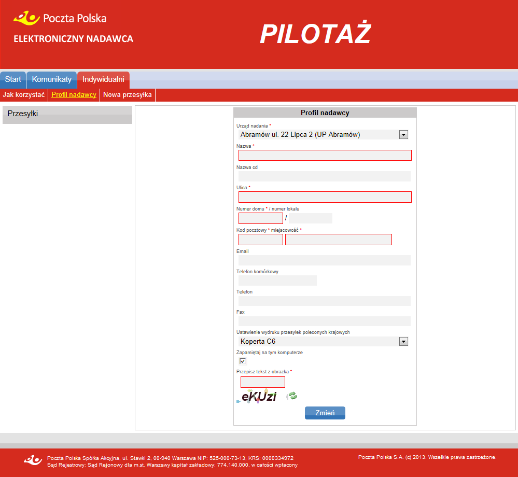Viewport: 518px width, 477px height.
Task: Click the Fax input field
Action: 325,321
